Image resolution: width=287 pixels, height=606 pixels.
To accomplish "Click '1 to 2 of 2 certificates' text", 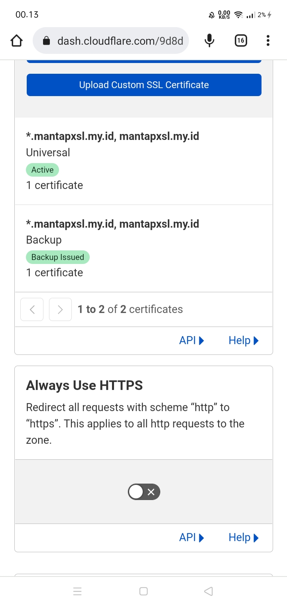I will click(x=130, y=309).
